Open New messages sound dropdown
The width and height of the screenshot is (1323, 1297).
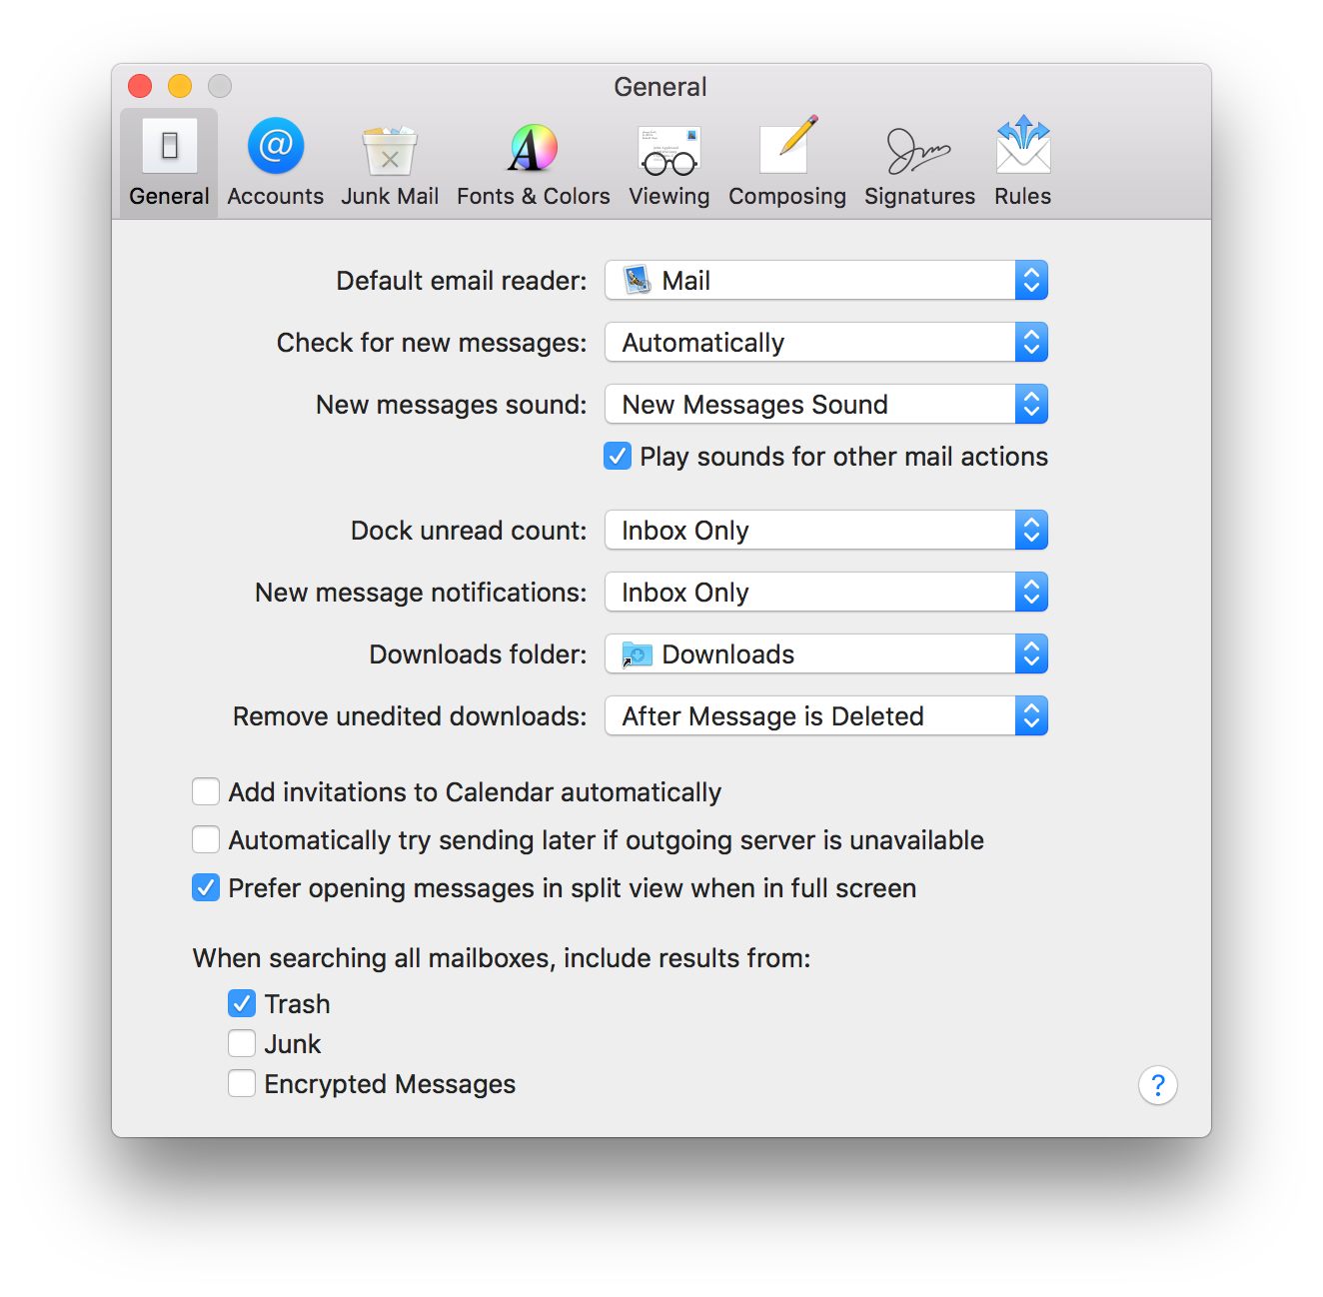[826, 405]
